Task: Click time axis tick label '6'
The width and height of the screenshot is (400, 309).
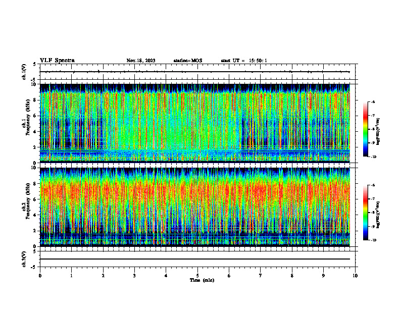Action: tap(229, 276)
